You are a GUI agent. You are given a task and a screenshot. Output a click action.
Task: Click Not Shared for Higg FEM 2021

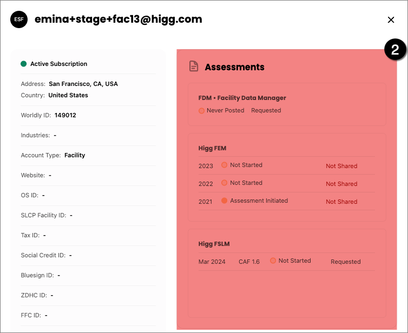(x=341, y=202)
